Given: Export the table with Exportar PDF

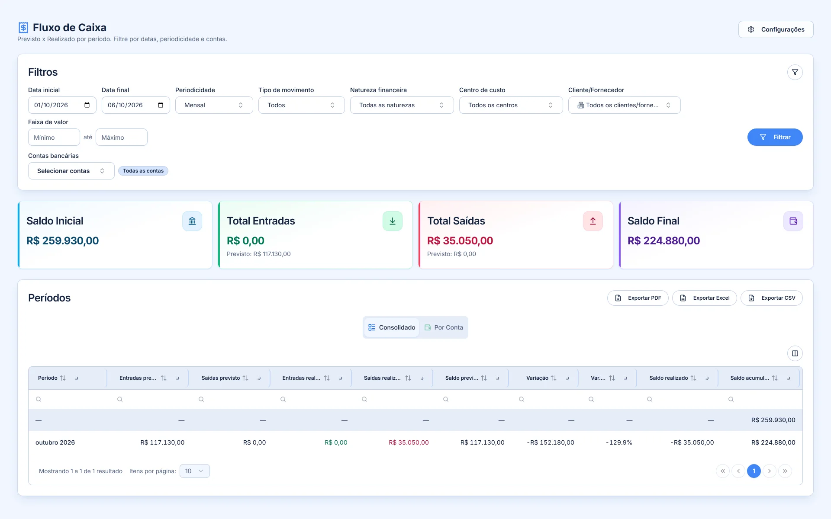Looking at the screenshot, I should coord(638,298).
